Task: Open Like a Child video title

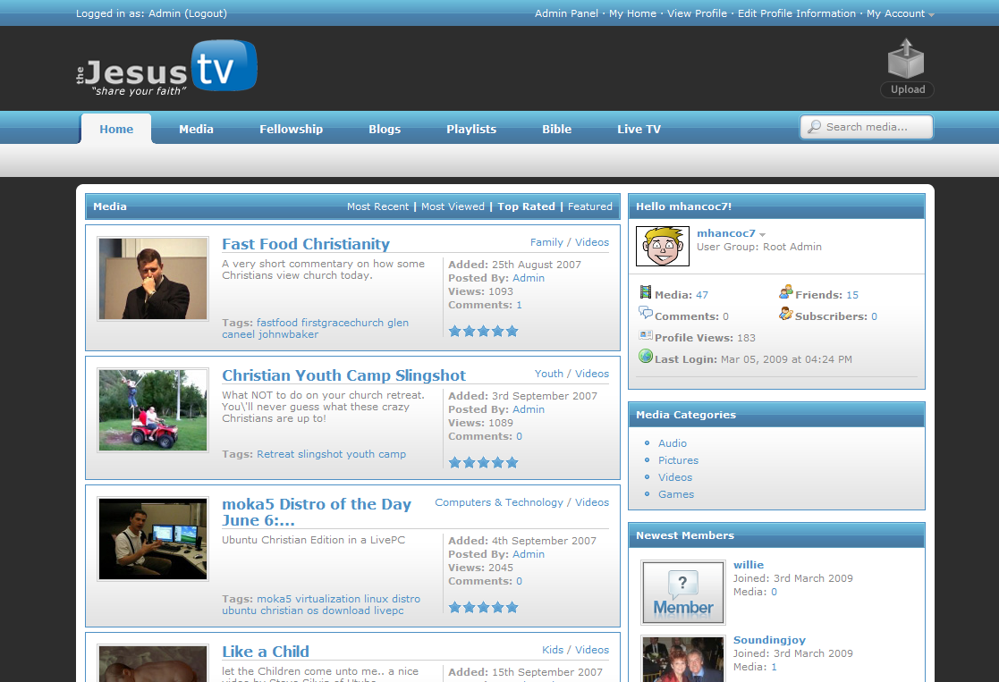Action: 266,652
